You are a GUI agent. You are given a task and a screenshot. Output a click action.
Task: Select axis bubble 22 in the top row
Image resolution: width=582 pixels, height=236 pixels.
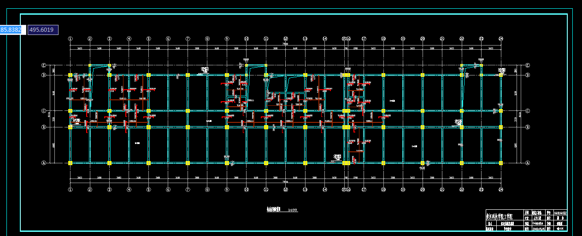click(462, 39)
